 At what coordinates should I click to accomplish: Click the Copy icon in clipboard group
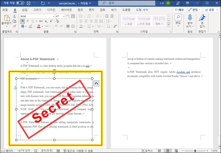(x=15, y=21)
